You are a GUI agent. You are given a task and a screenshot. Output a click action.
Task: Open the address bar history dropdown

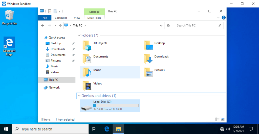tap(161, 26)
